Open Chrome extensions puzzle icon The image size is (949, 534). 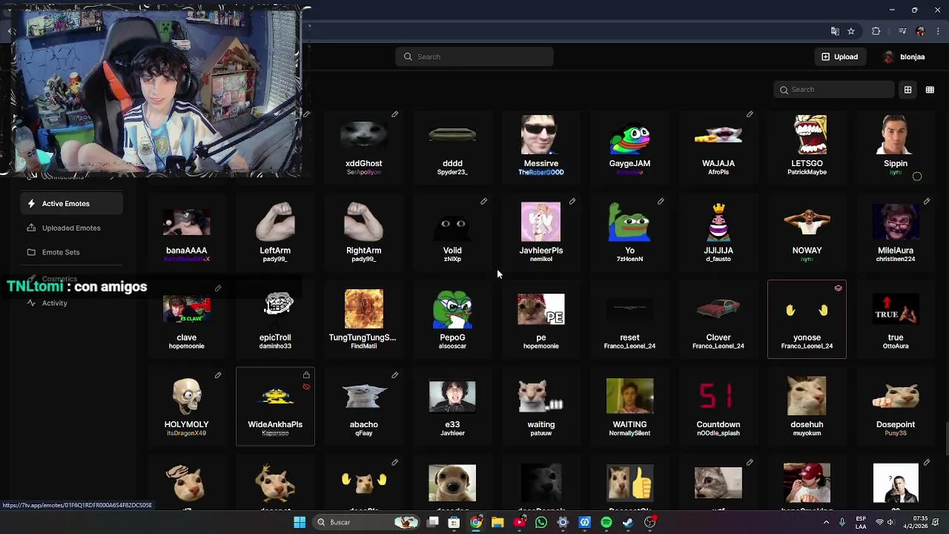point(876,31)
